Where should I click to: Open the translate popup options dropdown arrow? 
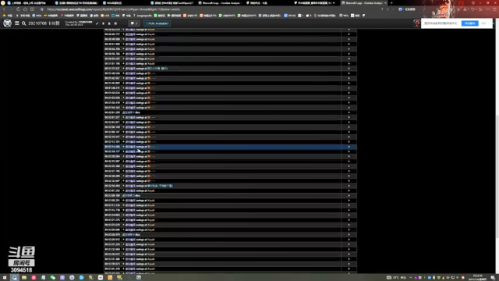(x=490, y=23)
